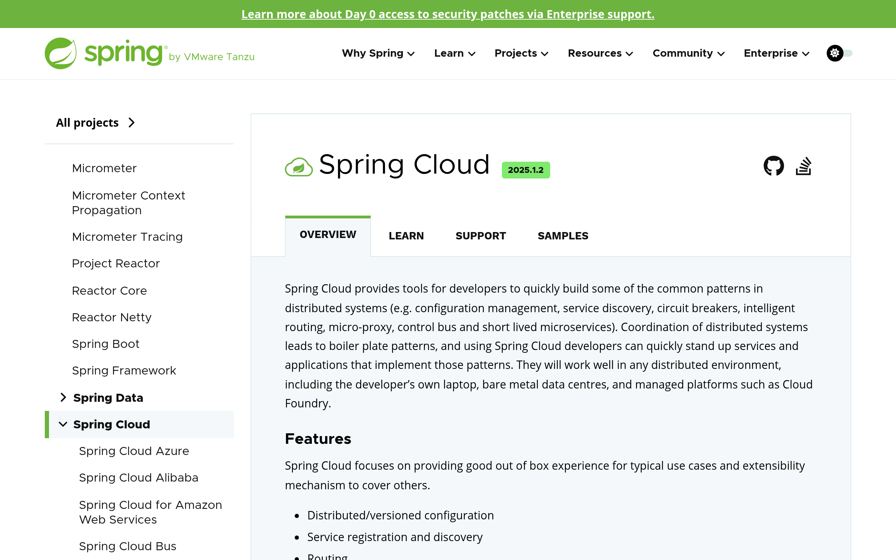Toggle the dark mode theme switch
896x560 pixels.
tap(839, 53)
